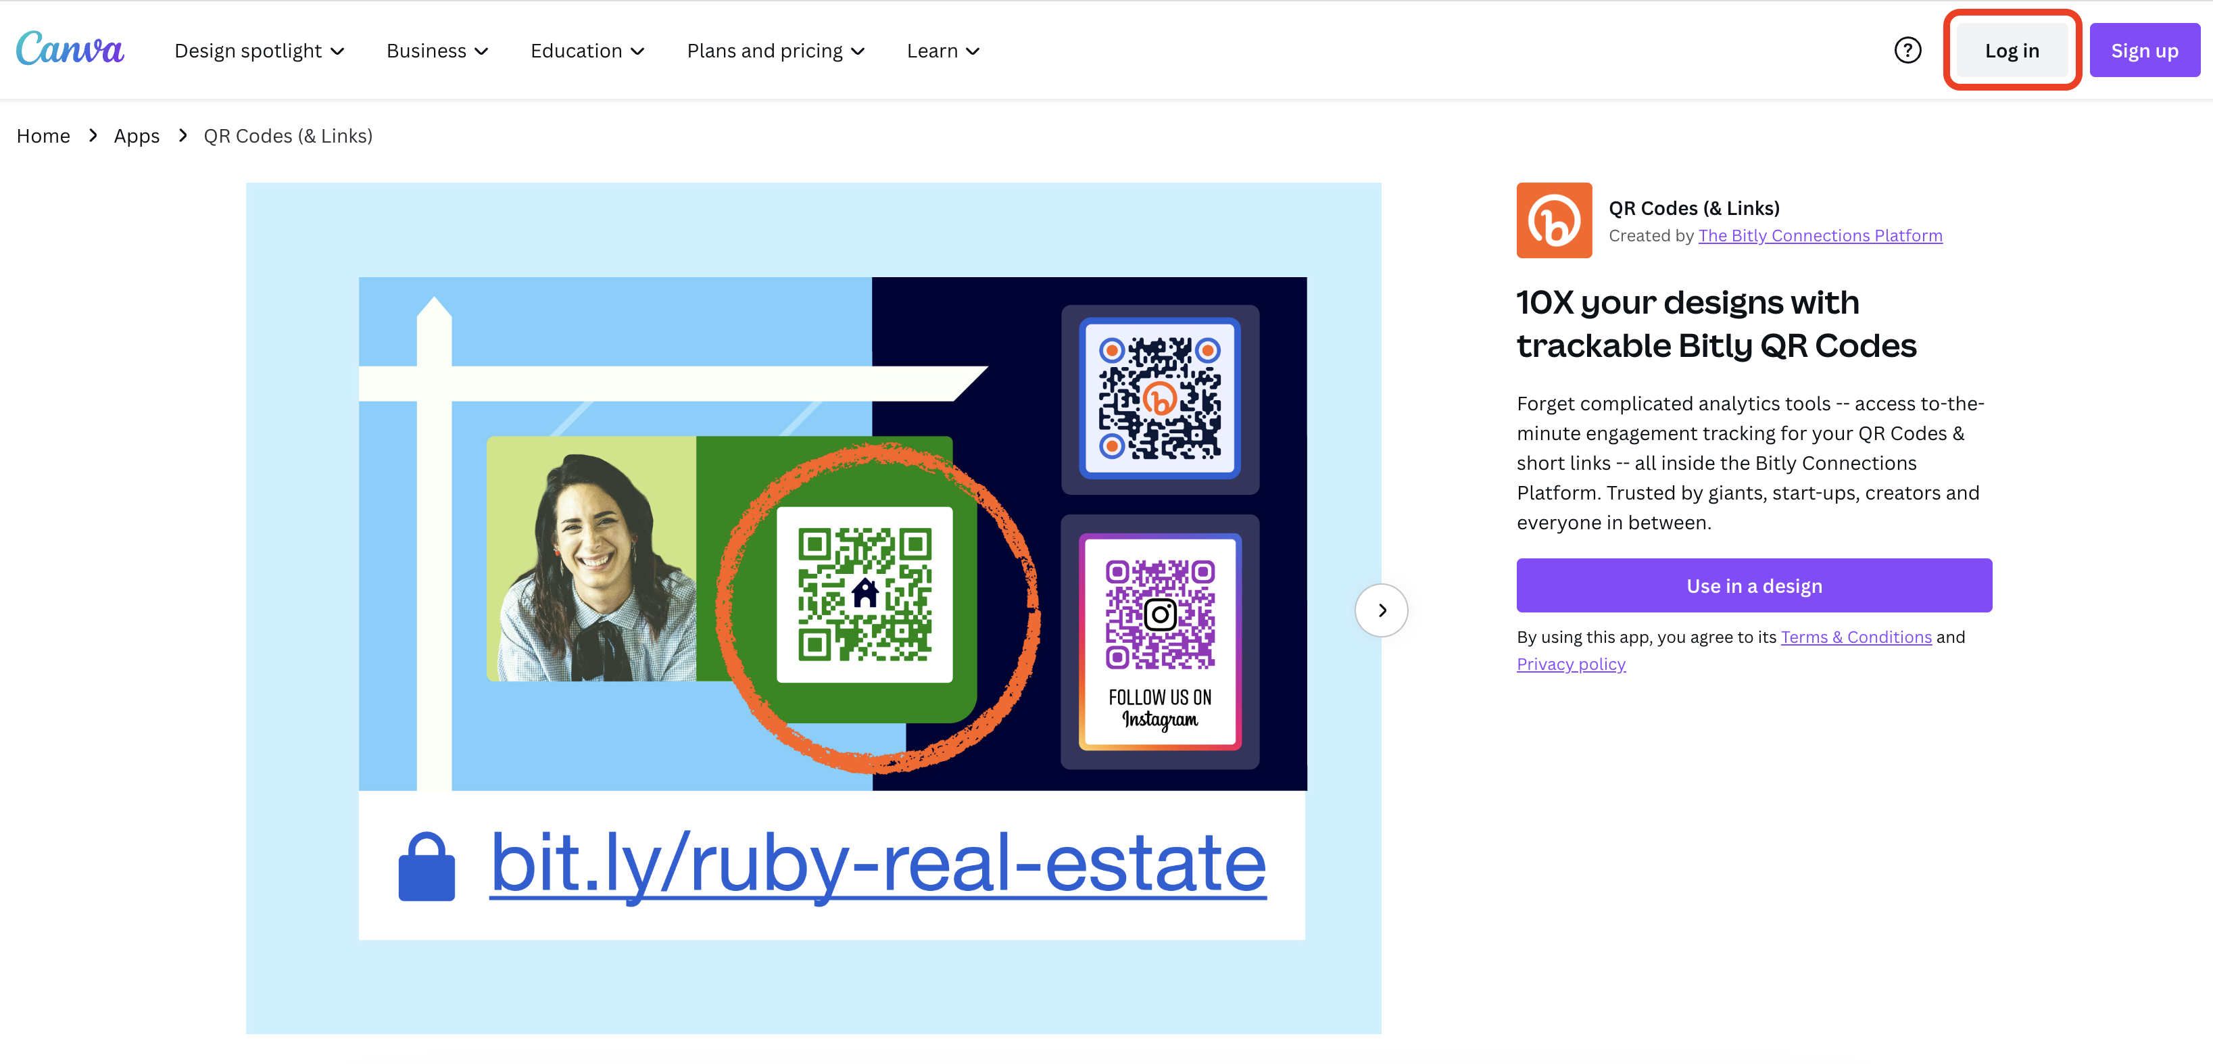Viewport: 2213px width, 1064px height.
Task: Expand the Design spotlight menu
Action: tap(259, 51)
